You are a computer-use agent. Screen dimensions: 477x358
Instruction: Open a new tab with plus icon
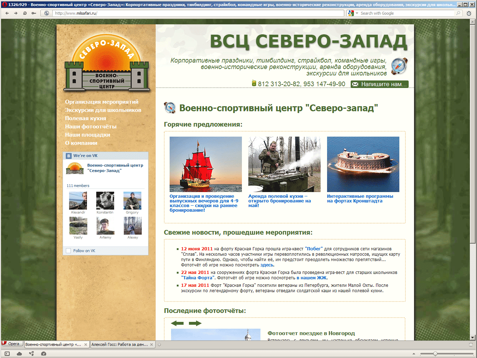(x=159, y=345)
